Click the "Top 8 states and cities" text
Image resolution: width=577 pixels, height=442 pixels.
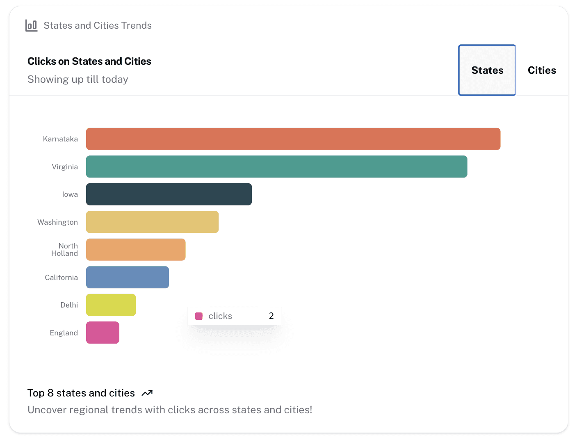pyautogui.click(x=81, y=393)
